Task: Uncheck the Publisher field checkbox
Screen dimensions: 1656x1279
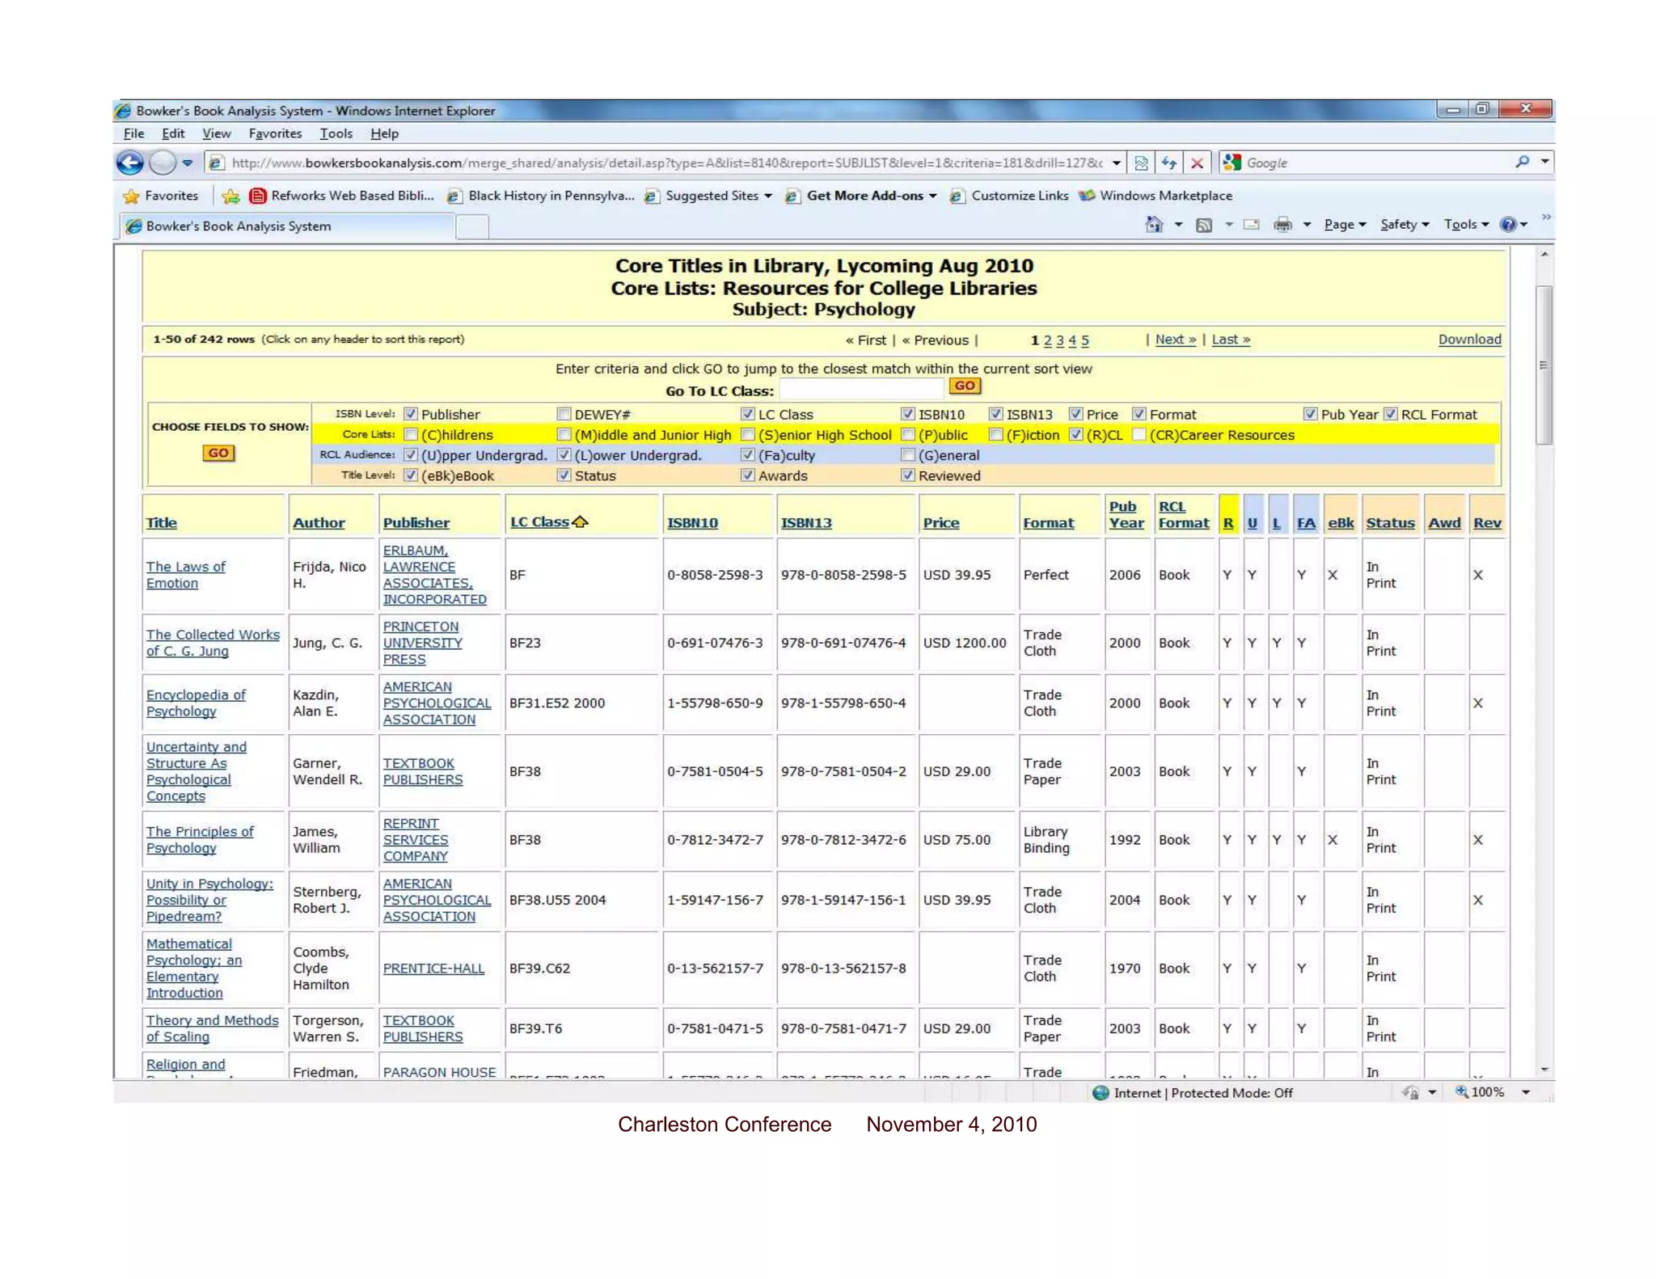Action: (x=411, y=414)
